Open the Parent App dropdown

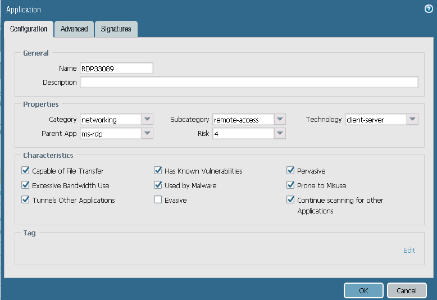point(147,134)
